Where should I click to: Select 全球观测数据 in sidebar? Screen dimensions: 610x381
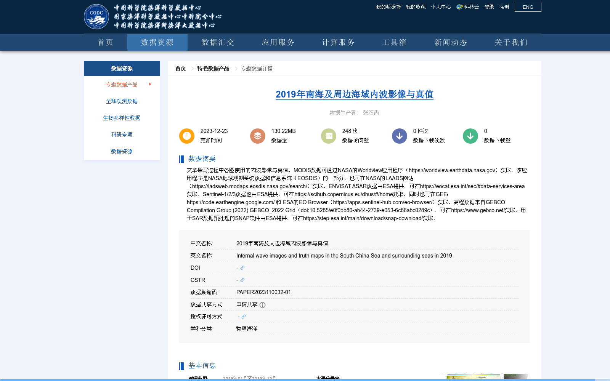(x=122, y=101)
